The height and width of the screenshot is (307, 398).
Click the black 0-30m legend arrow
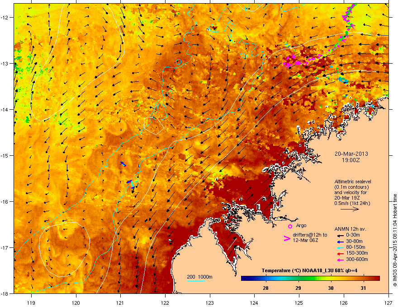(340, 235)
